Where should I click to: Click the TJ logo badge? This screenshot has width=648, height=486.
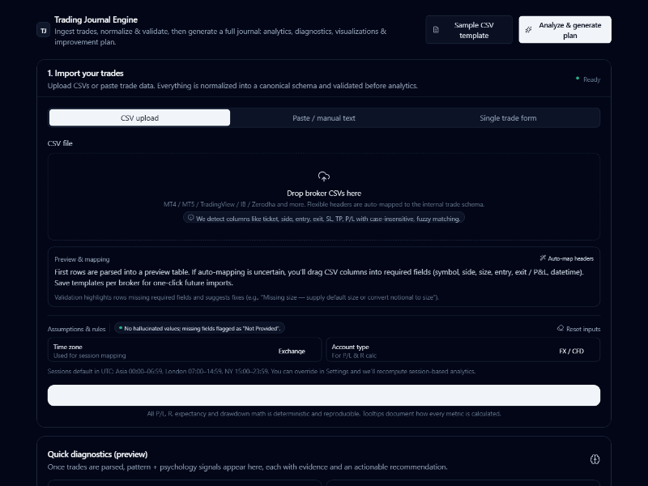[x=44, y=30]
